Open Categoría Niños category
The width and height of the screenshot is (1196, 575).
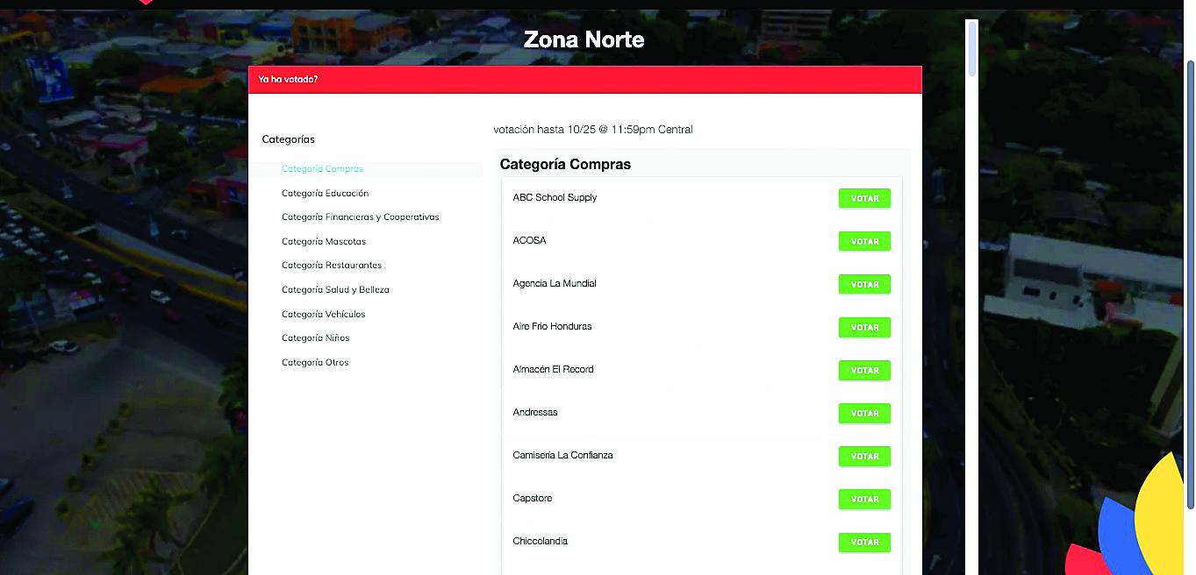315,338
